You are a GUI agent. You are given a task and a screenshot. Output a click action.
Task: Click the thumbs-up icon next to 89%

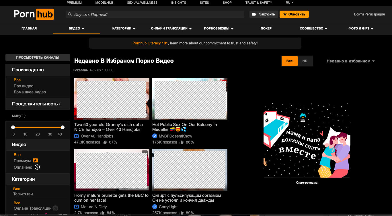point(181,213)
